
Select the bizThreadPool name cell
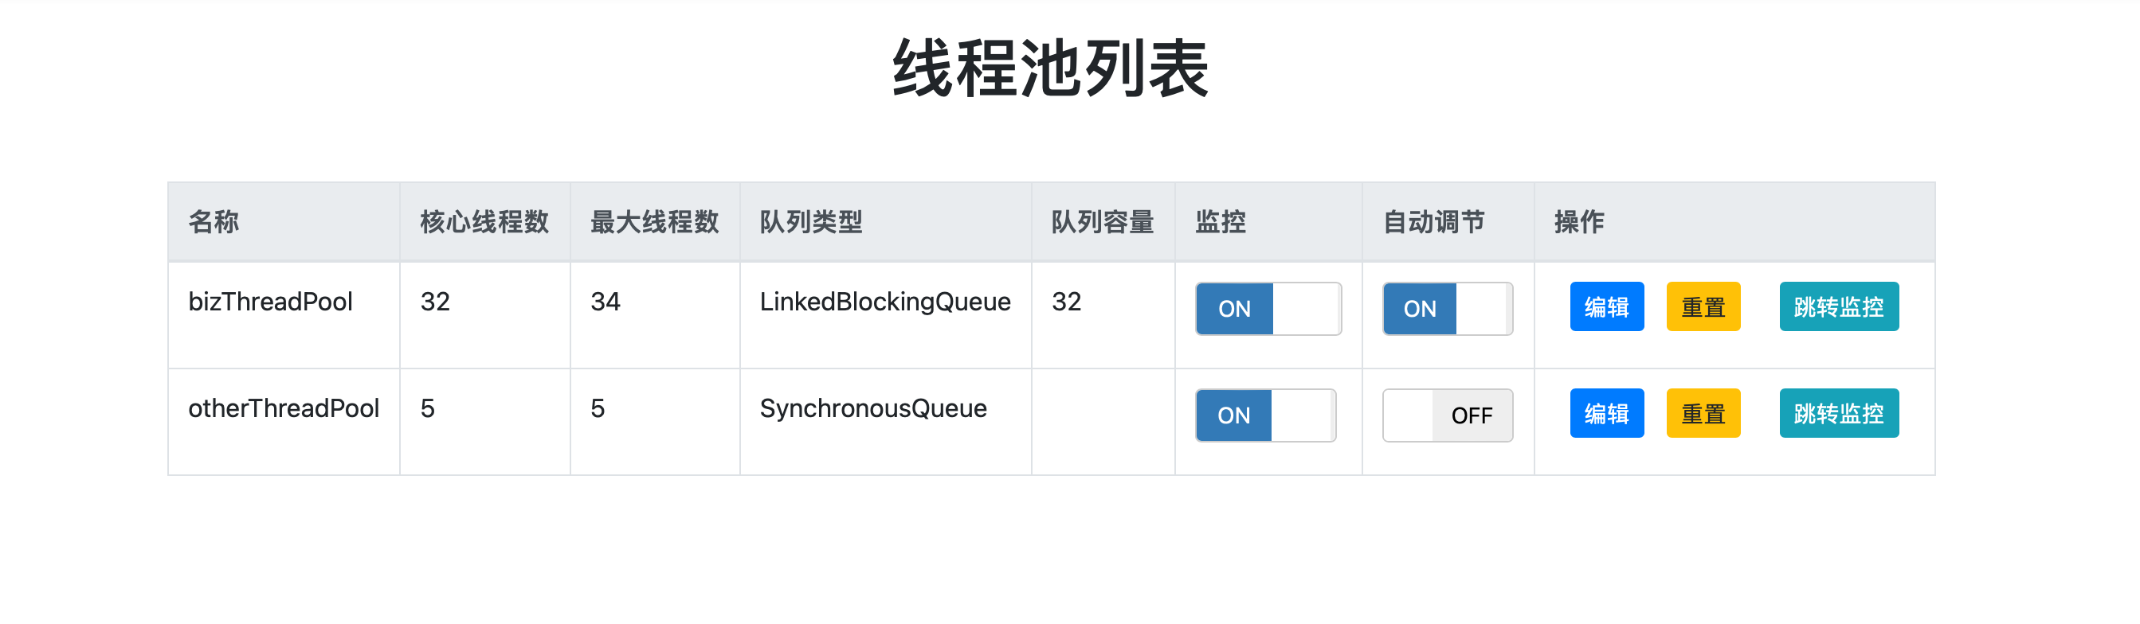point(271,301)
